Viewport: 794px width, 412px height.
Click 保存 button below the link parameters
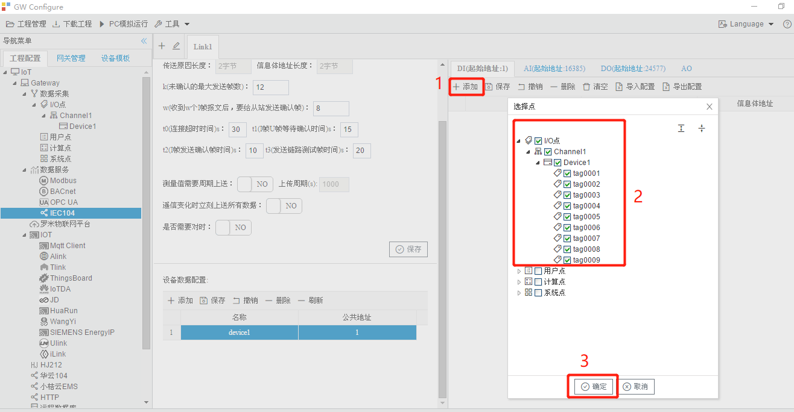[x=408, y=249]
